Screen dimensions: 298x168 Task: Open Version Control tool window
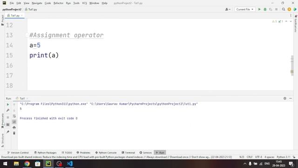[x=18, y=153]
